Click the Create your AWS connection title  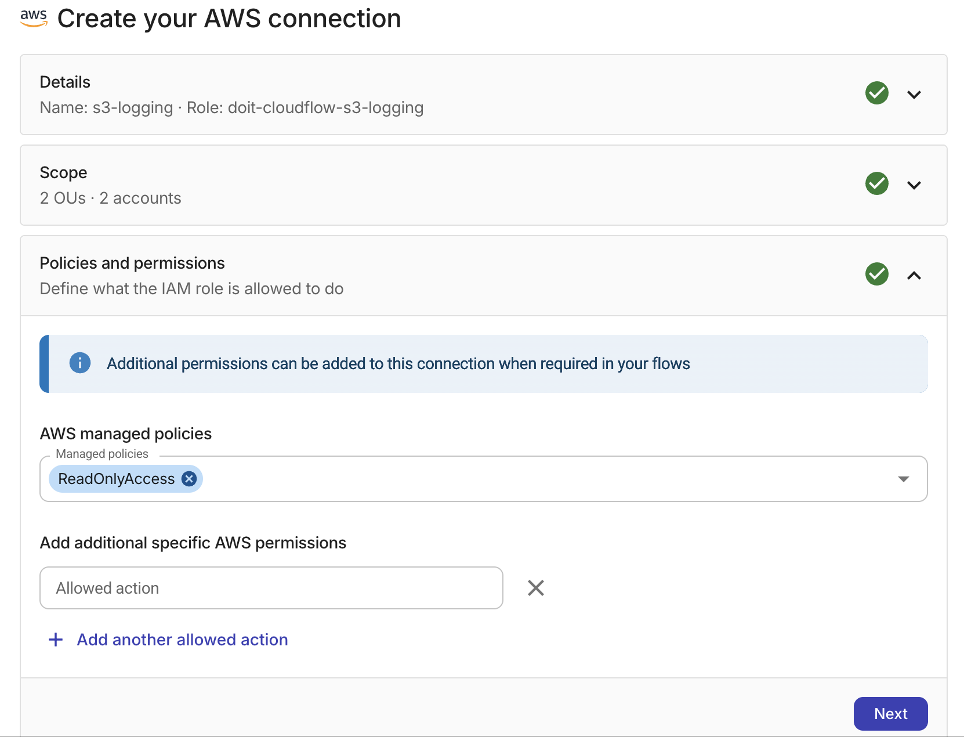tap(229, 19)
